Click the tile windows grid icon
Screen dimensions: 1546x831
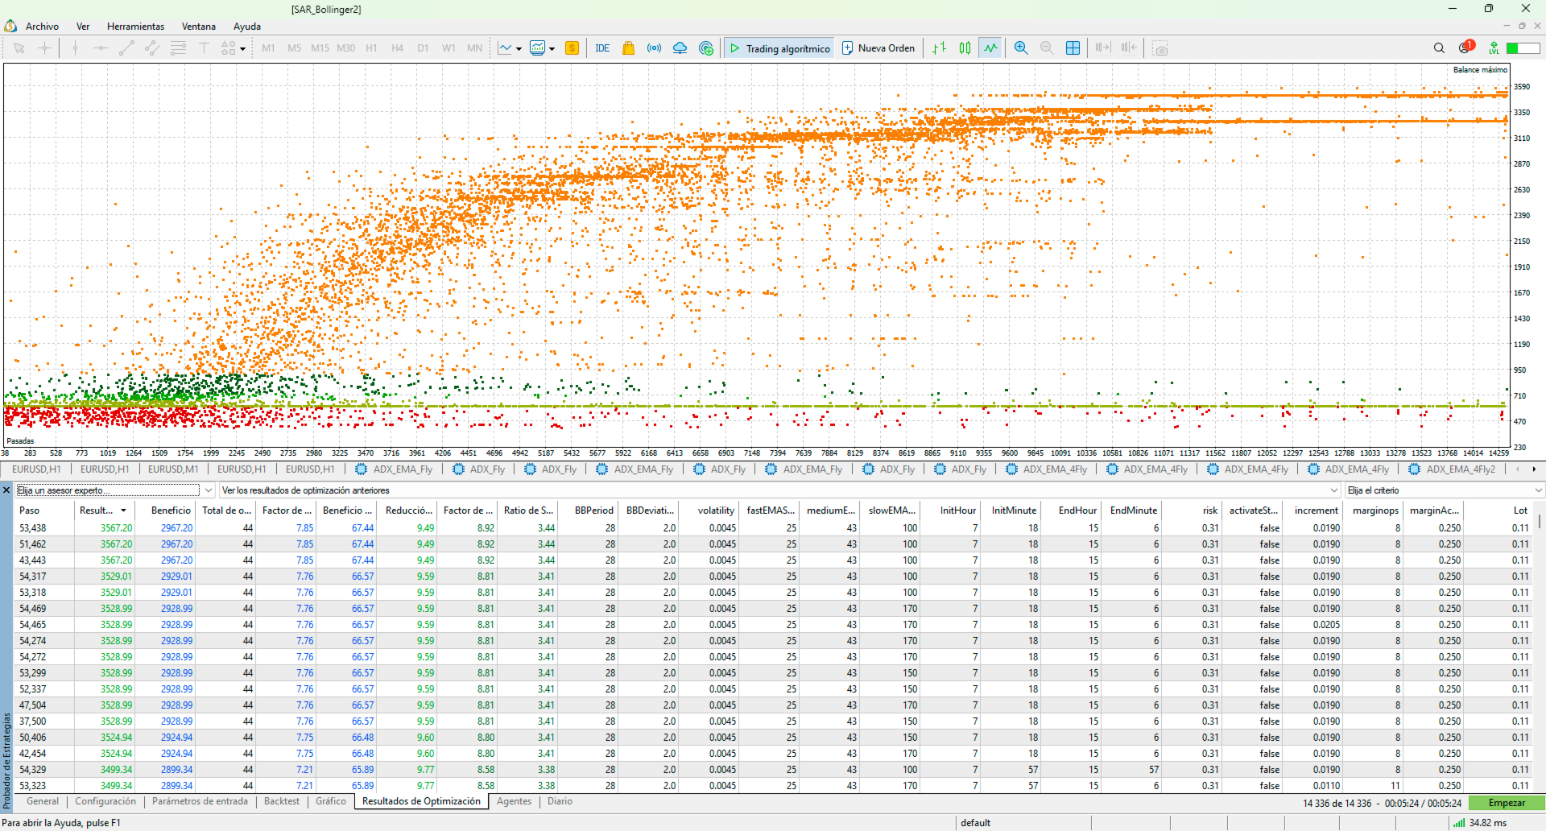point(1073,48)
